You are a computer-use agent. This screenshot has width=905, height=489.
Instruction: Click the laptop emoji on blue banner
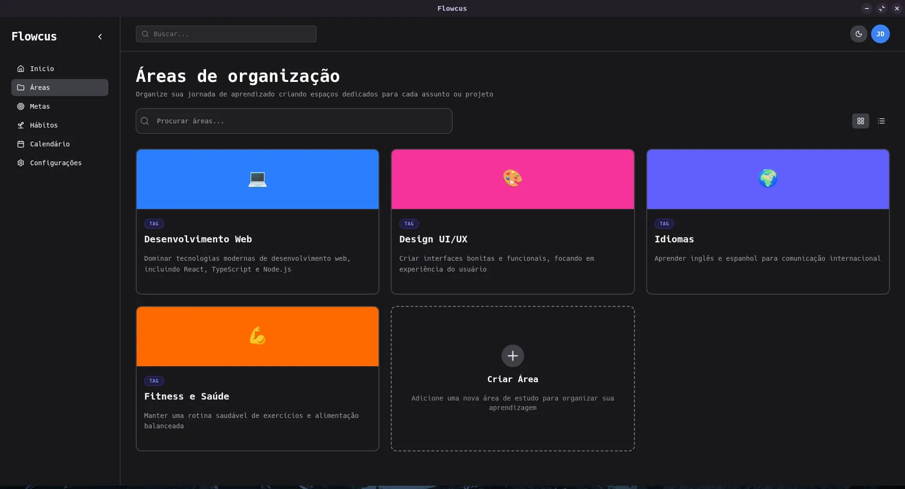(257, 179)
